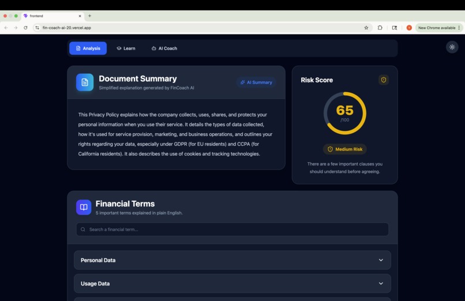Screen dimensions: 465x301
Task: Click the AI Summary badge
Action: 256,82
